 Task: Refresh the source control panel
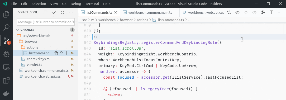(x=62, y=12)
